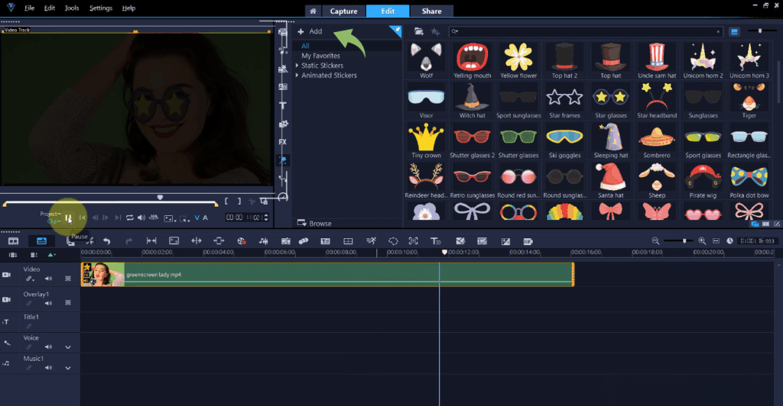
Task: Click the import media folder icon
Action: 419,31
